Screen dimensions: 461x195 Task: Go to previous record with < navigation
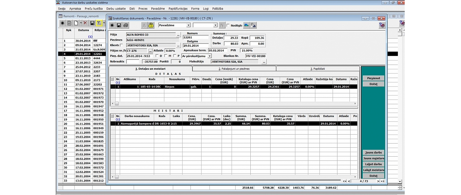pos(348,181)
